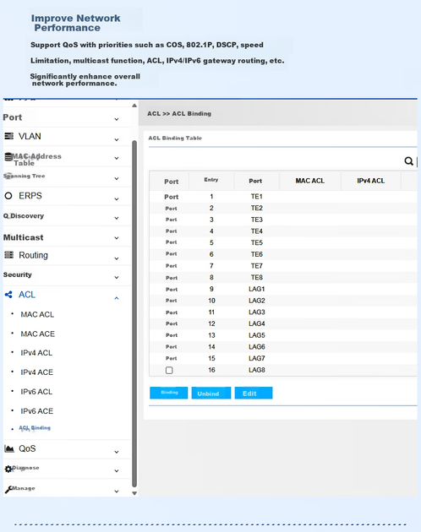Select the LAG6 table cell

click(x=256, y=347)
